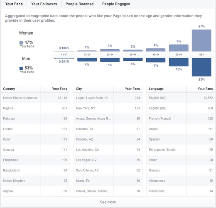This screenshot has width=216, height=208.
Task: Click the Men 55-64 bar showing 10%
Action: (x=179, y=62)
